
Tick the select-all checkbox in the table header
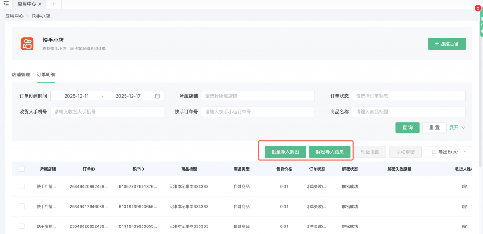[22, 169]
